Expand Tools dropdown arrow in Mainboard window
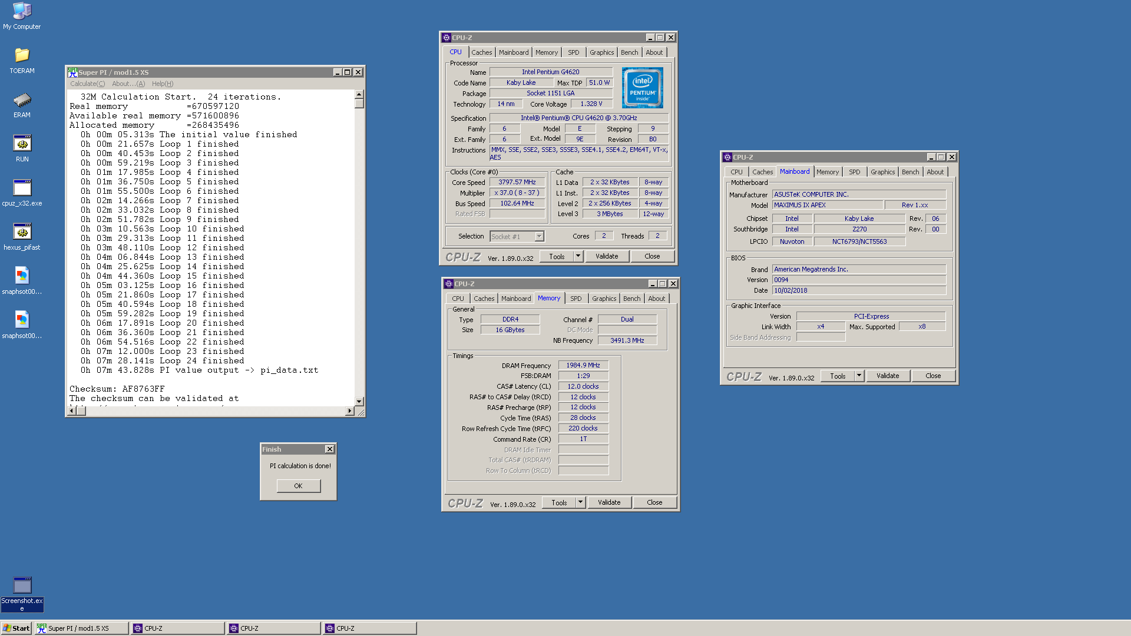 point(859,376)
